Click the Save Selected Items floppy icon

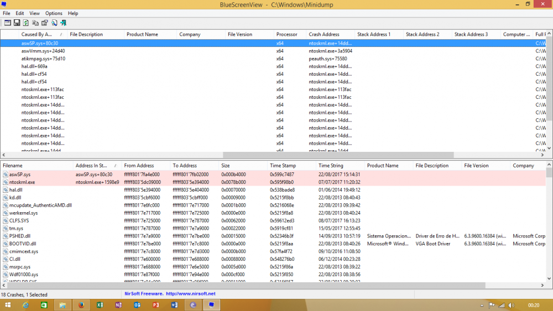pyautogui.click(x=17, y=23)
